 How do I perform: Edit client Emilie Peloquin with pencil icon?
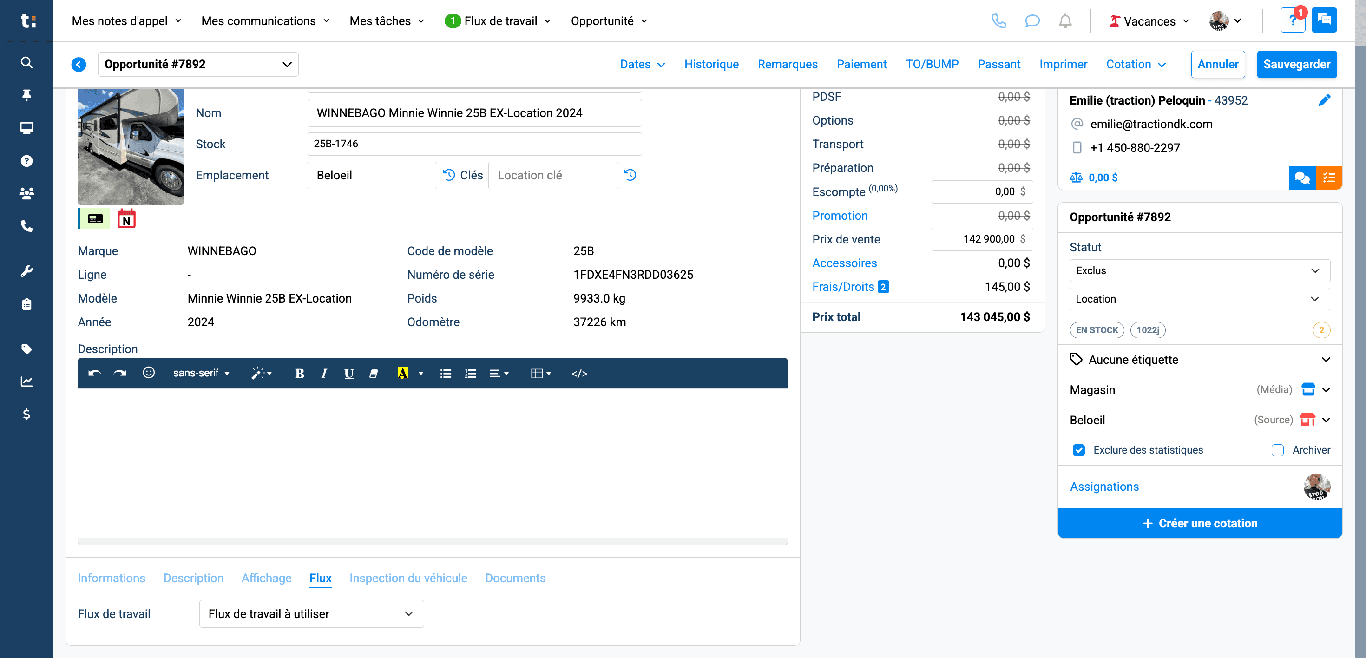(x=1324, y=100)
